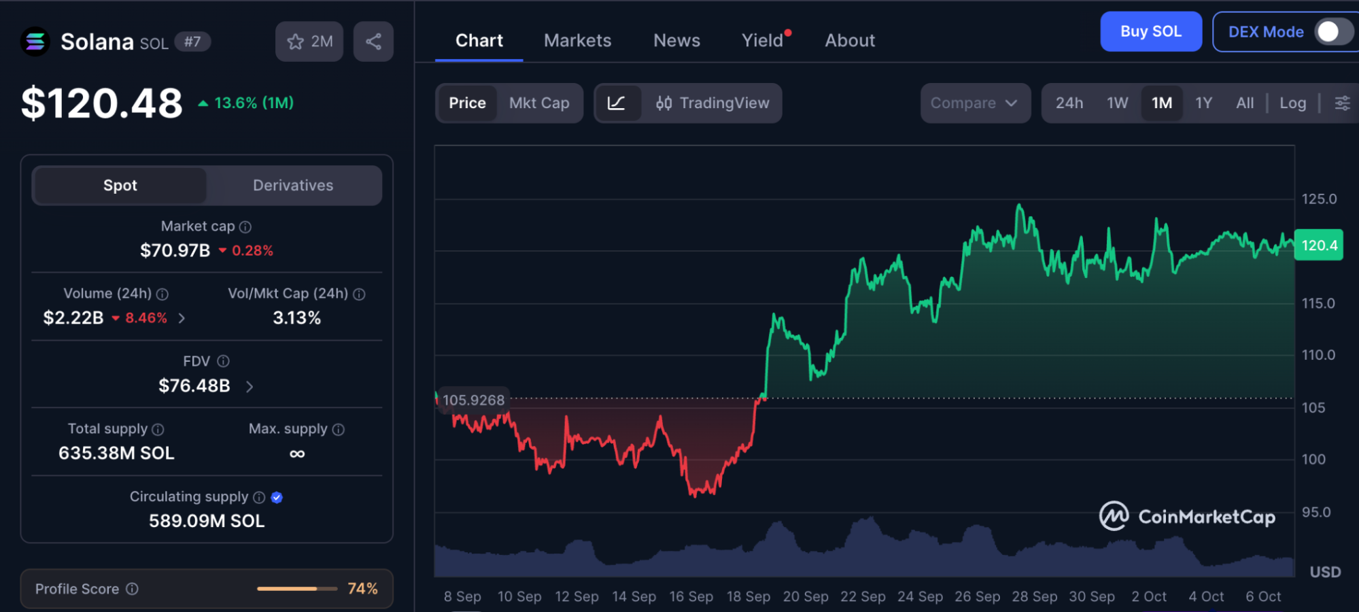Add Solana to watchlist with star button

309,41
